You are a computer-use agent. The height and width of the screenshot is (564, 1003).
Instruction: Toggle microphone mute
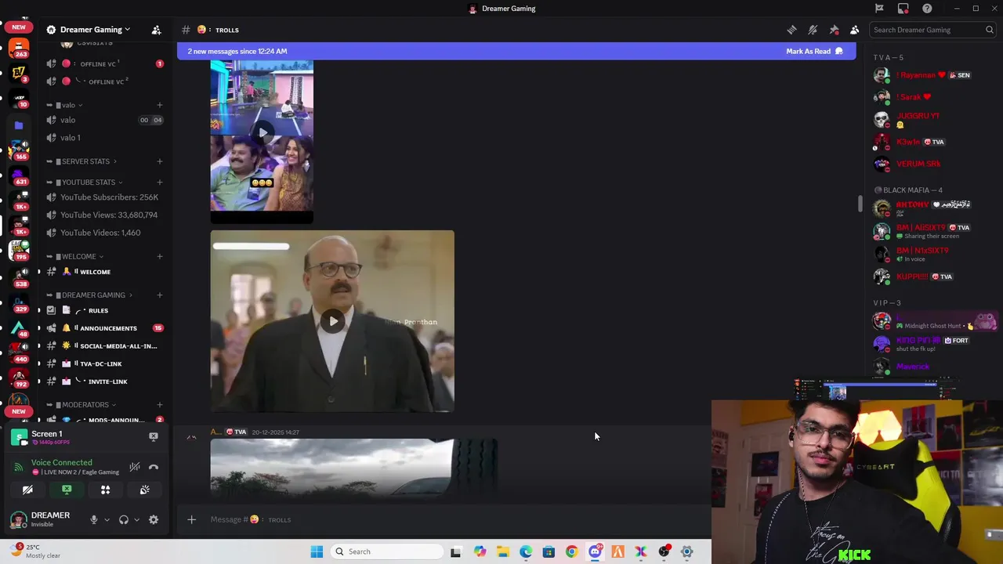93,519
